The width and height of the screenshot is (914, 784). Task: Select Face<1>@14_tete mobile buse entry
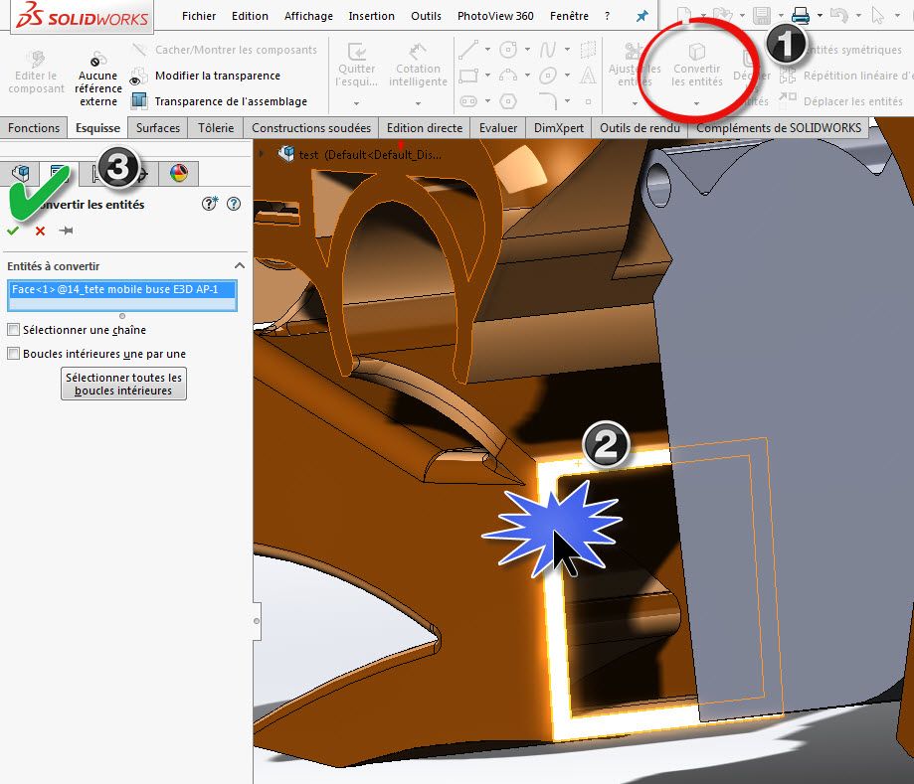[121, 289]
